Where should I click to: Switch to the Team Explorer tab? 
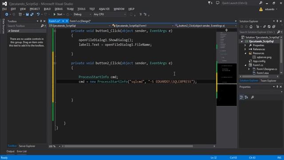click(x=268, y=81)
